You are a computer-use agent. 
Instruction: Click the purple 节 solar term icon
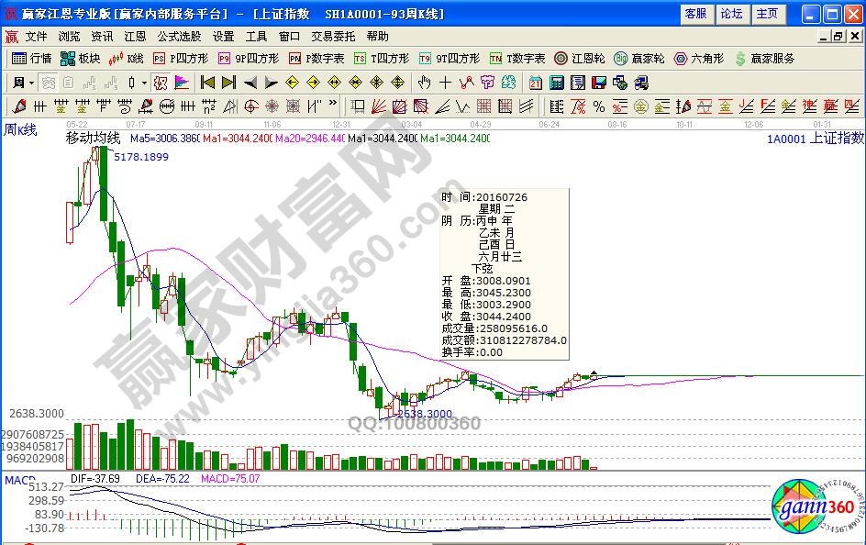tap(487, 83)
